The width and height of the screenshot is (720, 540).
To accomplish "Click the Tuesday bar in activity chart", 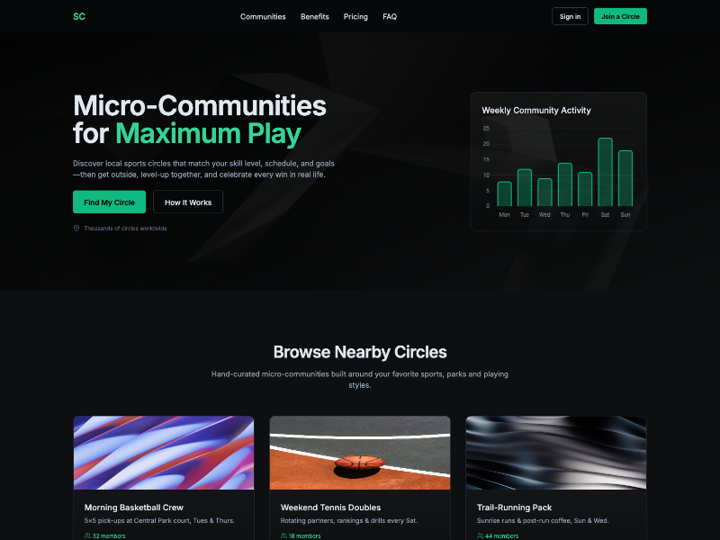I will [x=525, y=187].
